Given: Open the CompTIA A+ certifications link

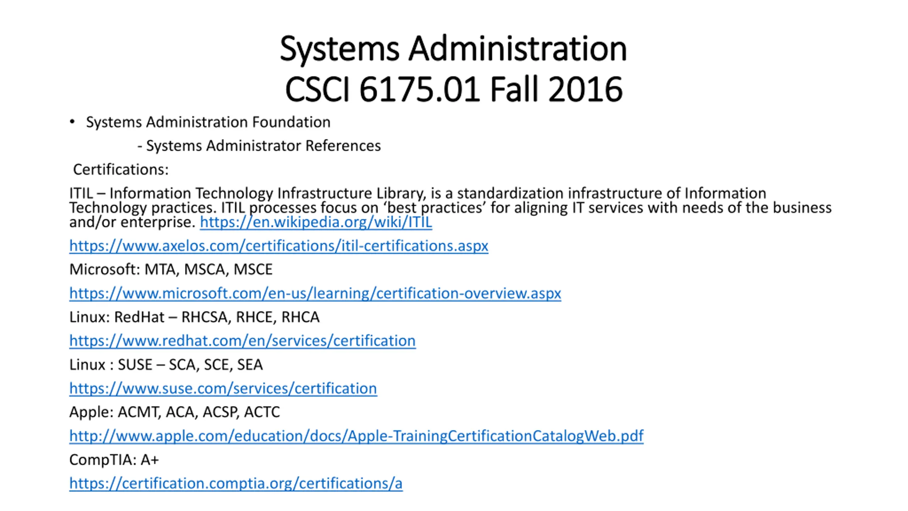Looking at the screenshot, I should point(236,484).
